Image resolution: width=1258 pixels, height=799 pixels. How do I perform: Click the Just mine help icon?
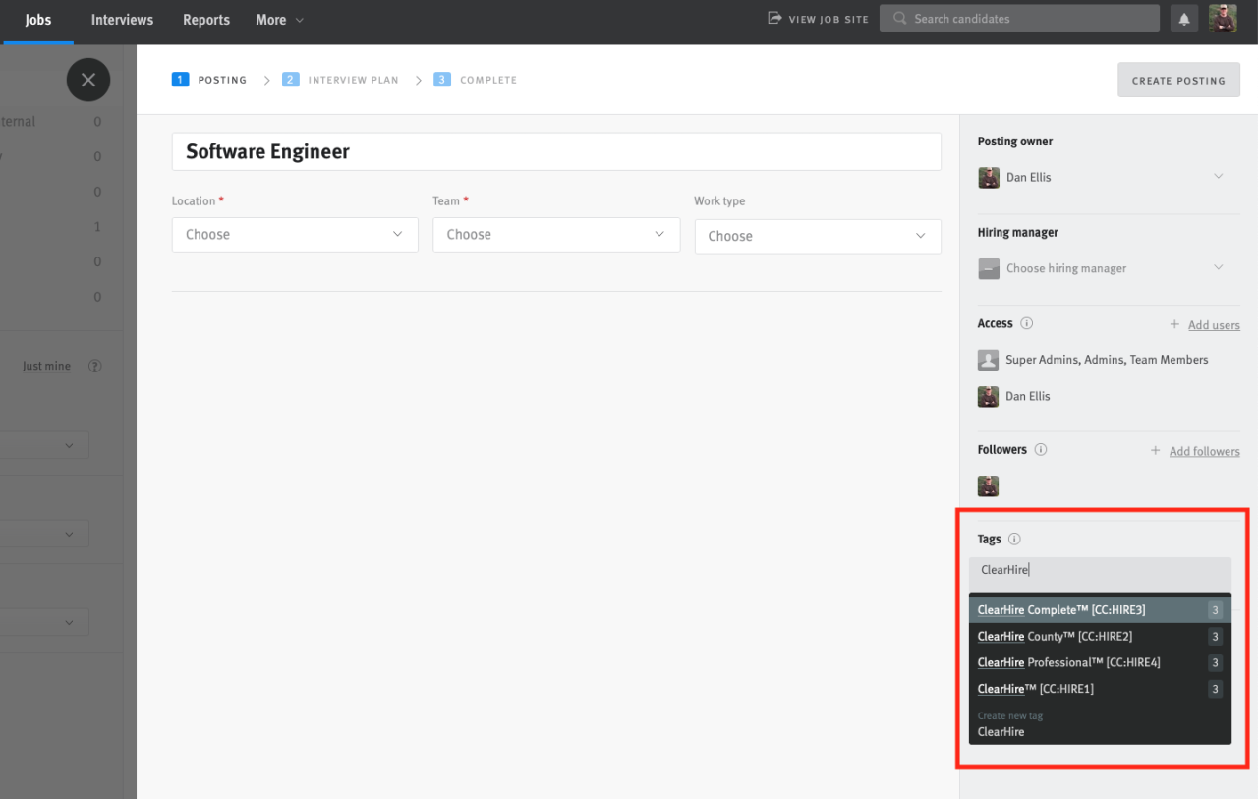(95, 366)
